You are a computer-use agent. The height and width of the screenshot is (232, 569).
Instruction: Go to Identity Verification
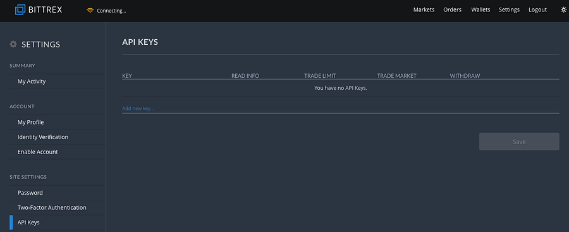(58, 137)
